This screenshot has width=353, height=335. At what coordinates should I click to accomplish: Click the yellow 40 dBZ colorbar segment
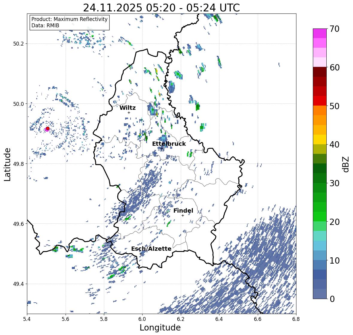pyautogui.click(x=320, y=139)
